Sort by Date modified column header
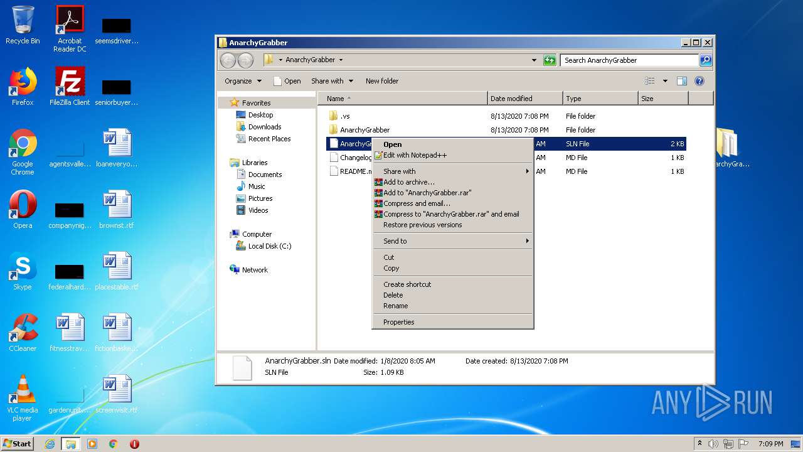The height and width of the screenshot is (452, 803). point(525,99)
